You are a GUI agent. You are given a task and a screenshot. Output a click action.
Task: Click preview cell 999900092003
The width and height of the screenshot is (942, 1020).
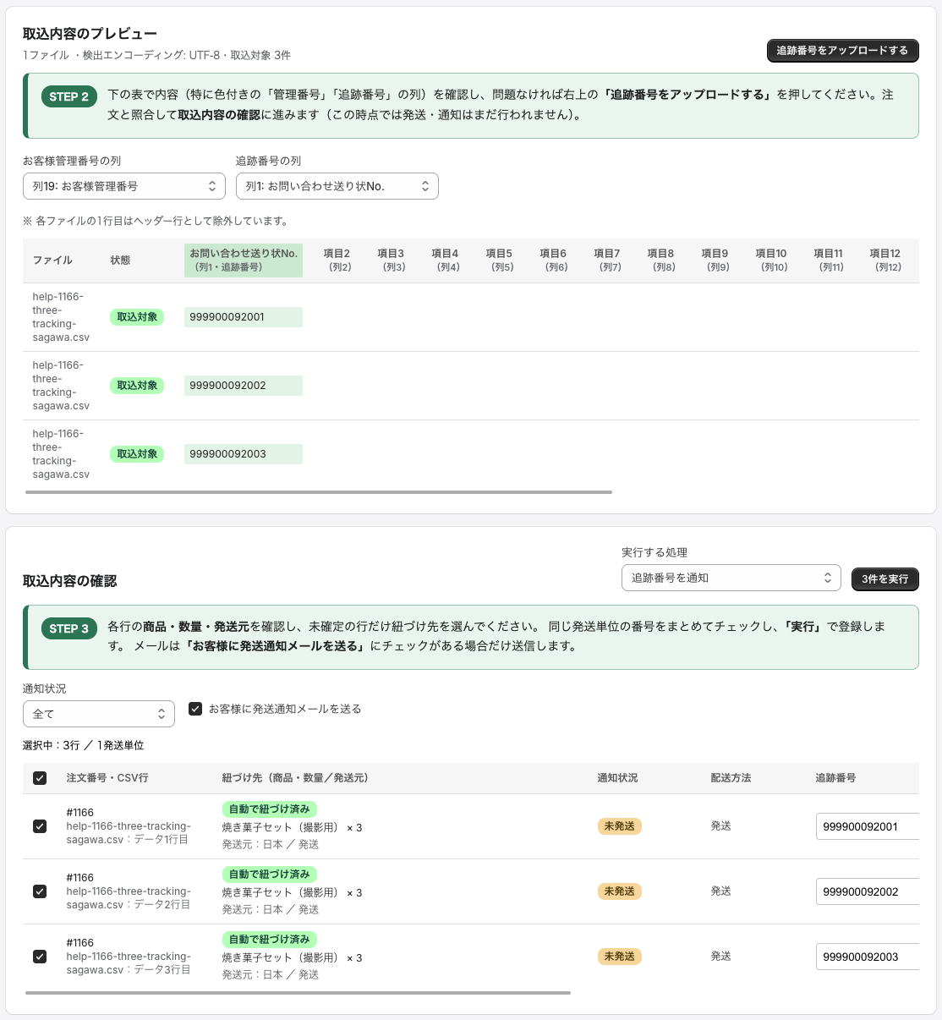(244, 454)
